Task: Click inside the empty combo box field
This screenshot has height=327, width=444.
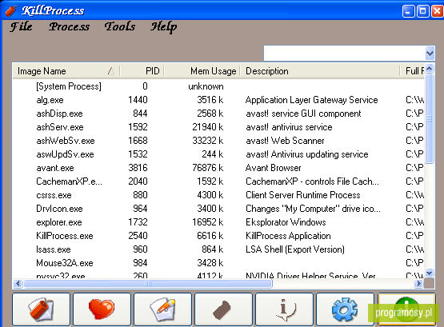Action: 344,54
